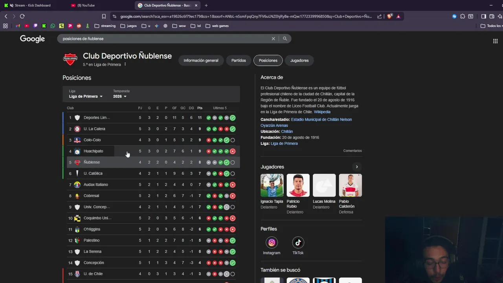
Task: Open Estadio Municipal de Chillán link
Action: [306, 122]
